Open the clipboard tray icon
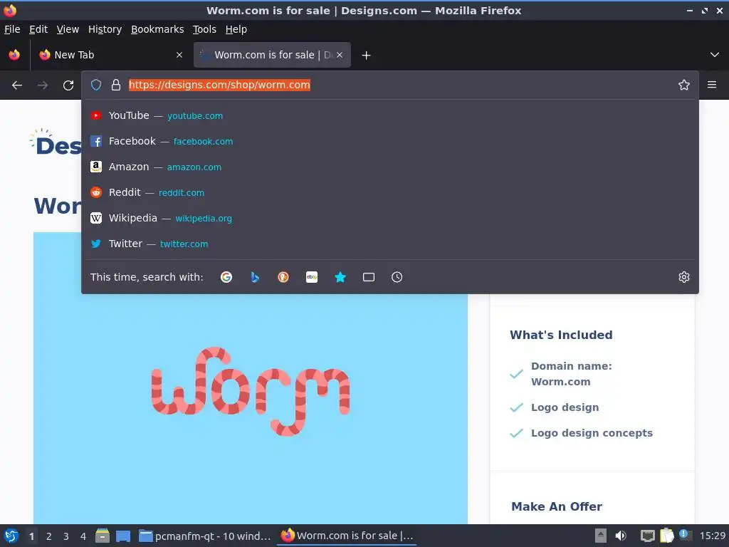Viewport: 729px width, 547px height. click(666, 536)
